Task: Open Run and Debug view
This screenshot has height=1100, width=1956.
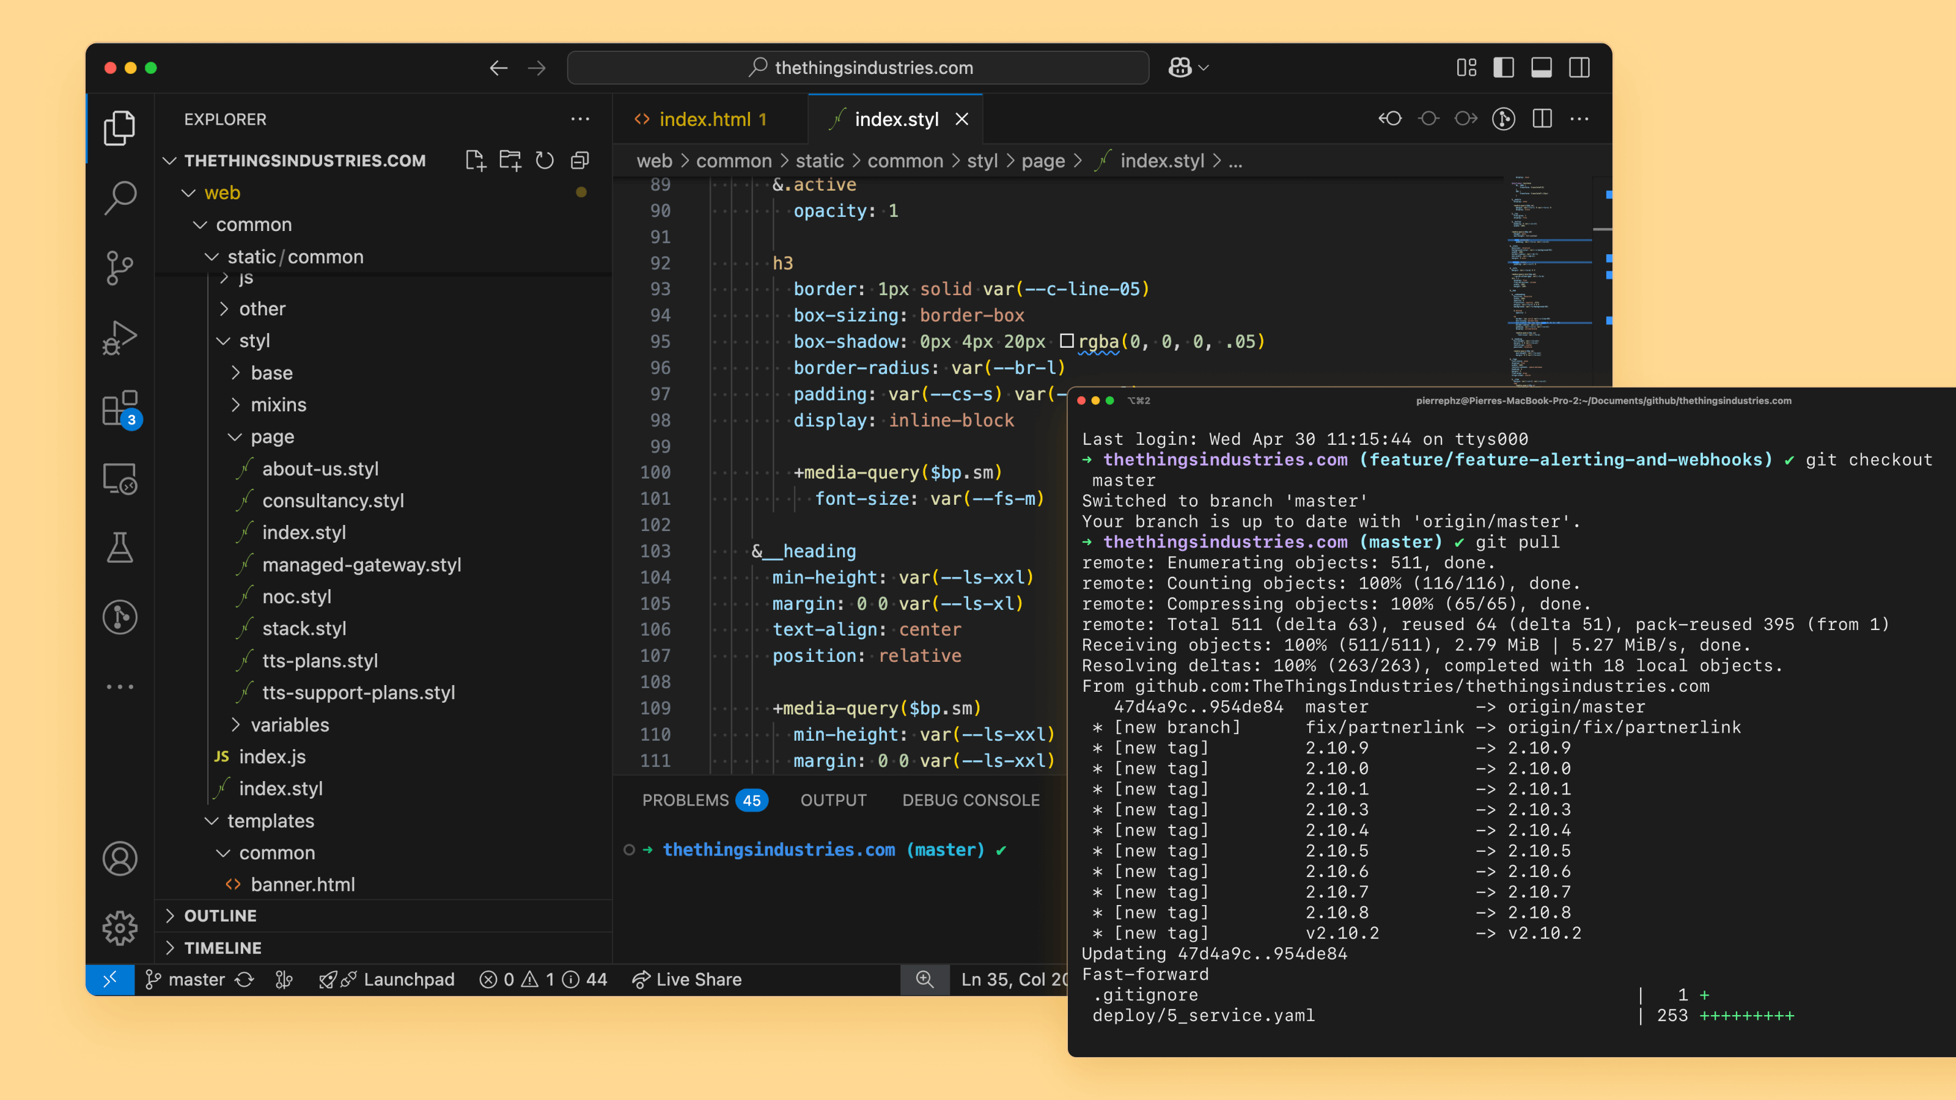Action: coord(120,337)
